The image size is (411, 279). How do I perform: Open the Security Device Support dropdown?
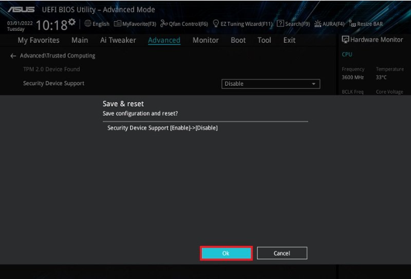tap(271, 84)
